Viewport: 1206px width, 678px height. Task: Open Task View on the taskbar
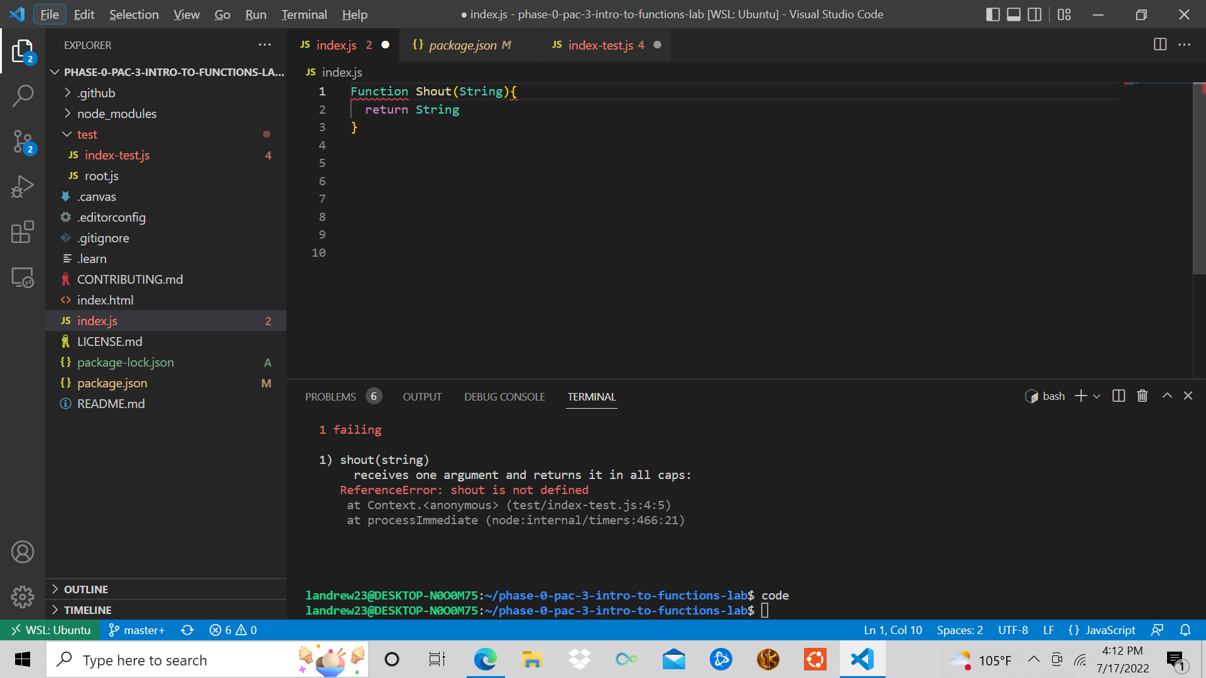pyautogui.click(x=437, y=660)
